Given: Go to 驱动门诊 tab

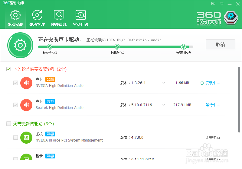Looking at the screenshot, I should 80,18.
